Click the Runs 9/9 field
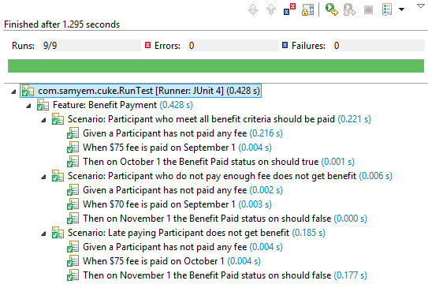This screenshot has height=288, width=428. click(x=91, y=45)
